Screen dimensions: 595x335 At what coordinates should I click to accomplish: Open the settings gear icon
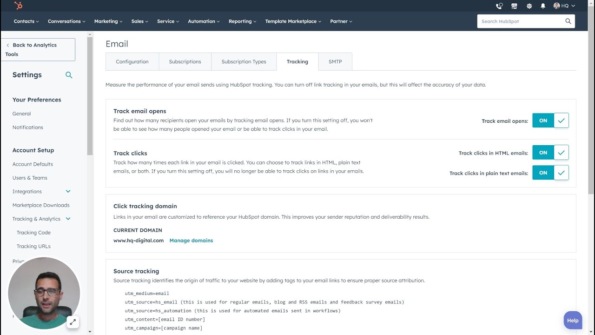[529, 6]
